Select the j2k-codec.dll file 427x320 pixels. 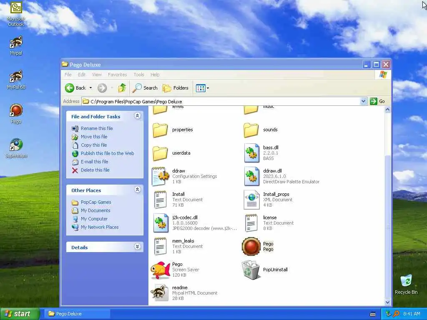[x=194, y=223]
